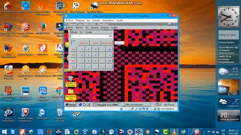This screenshot has width=241, height=135.
Task: Click calculator Retroceso button
Action: (x=84, y=43)
